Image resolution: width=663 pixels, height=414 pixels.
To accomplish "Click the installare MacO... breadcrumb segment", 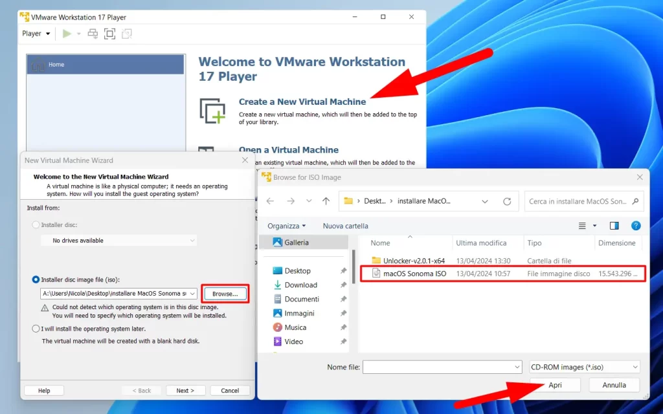I will coord(423,202).
